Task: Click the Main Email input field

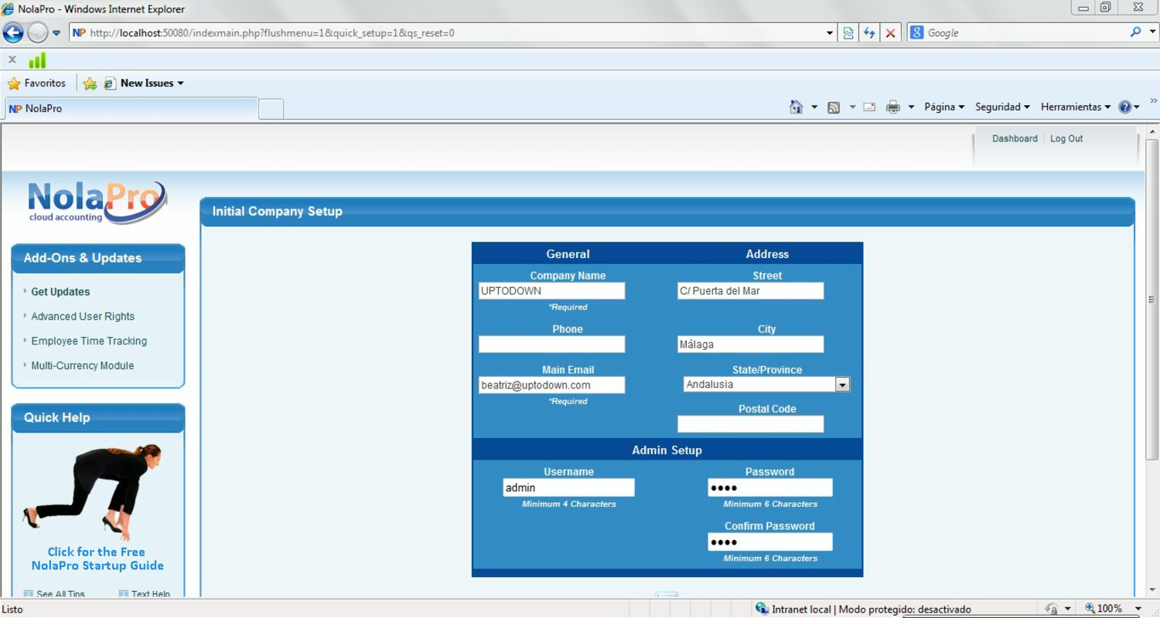Action: tap(551, 385)
